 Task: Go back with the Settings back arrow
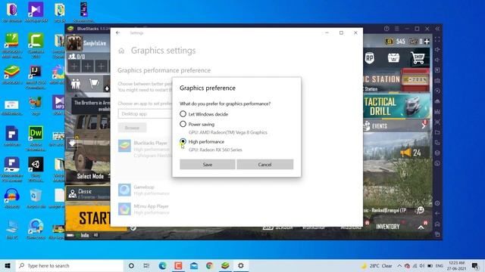tap(118, 32)
